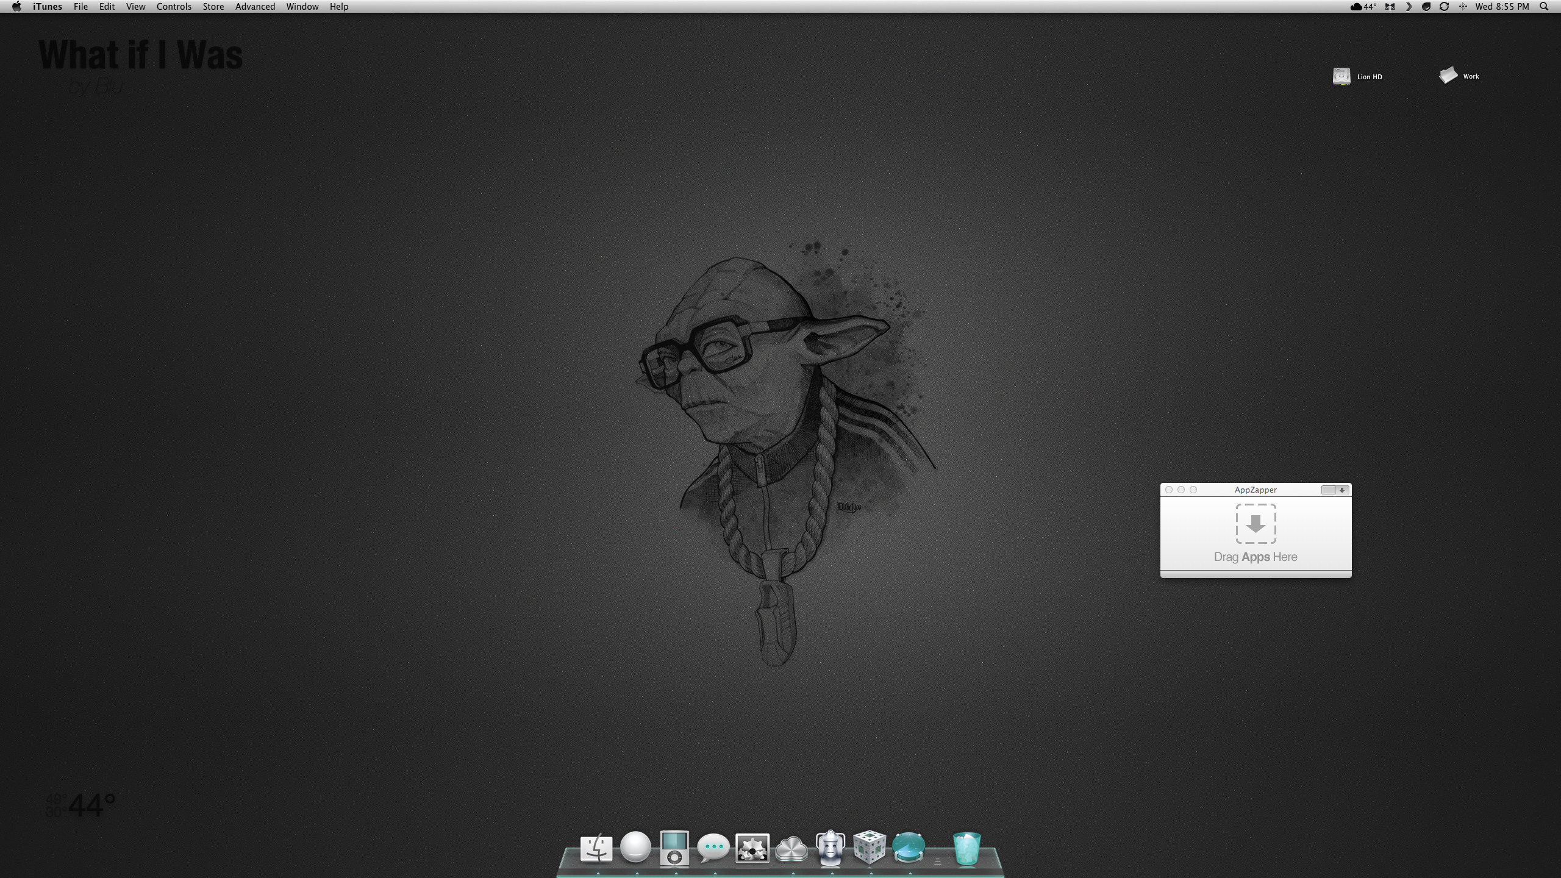Open Spotlight search magnifier
1561x878 pixels.
pyautogui.click(x=1545, y=7)
